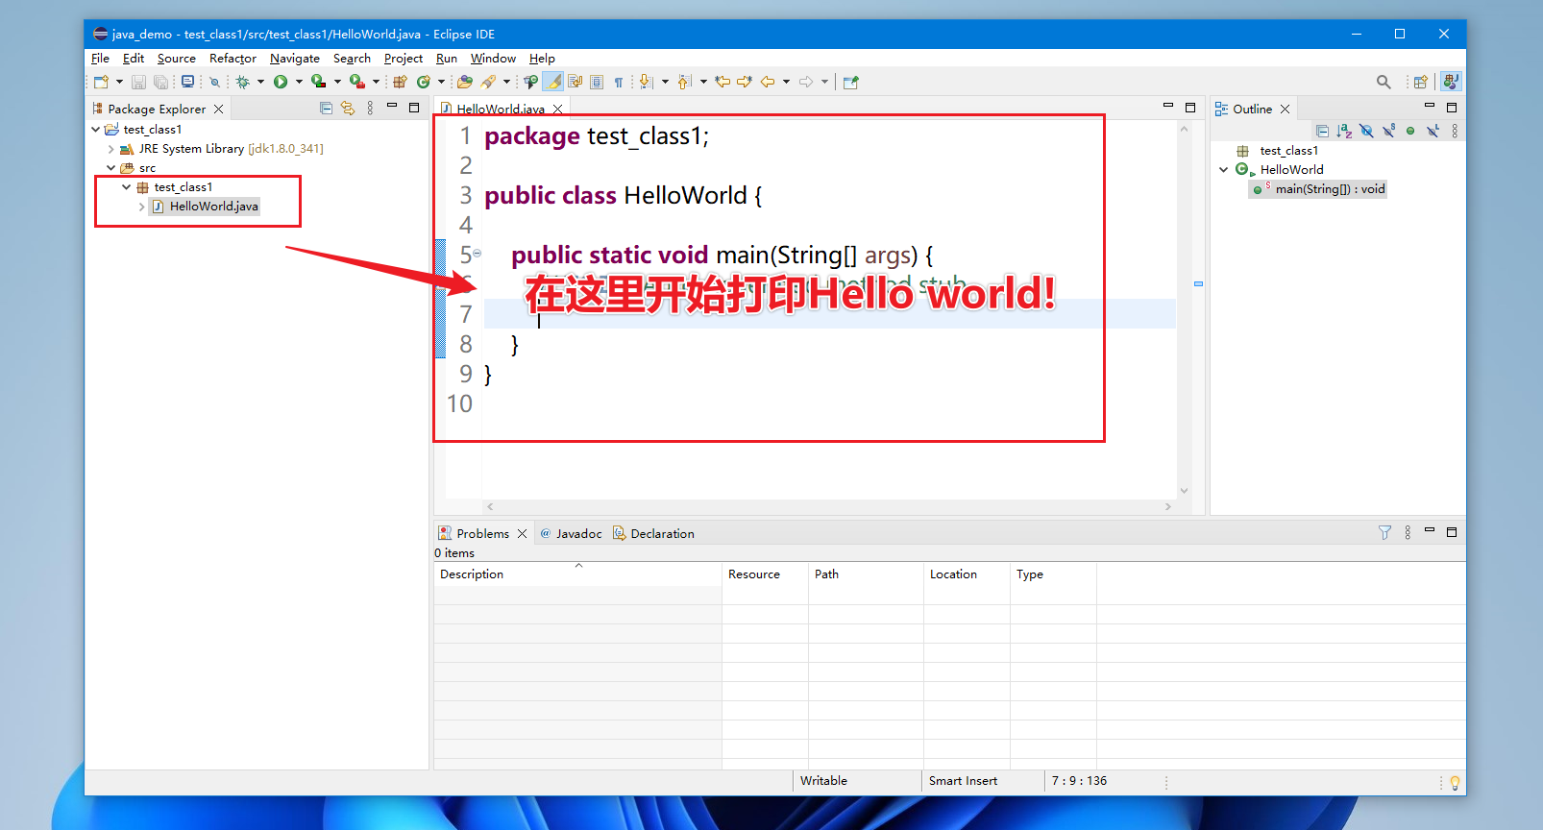Click the Previous Annotation icon
The image size is (1543, 830).
tap(684, 82)
